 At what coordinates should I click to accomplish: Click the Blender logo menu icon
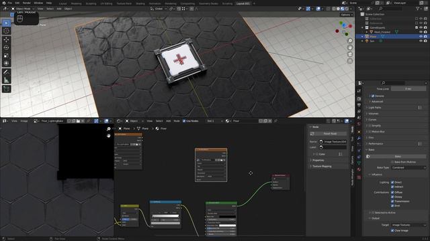tap(3, 3)
